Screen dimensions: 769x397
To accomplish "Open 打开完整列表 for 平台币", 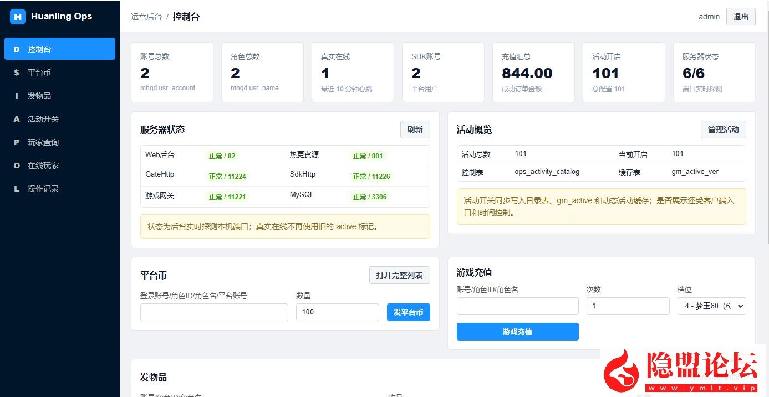I will click(399, 275).
